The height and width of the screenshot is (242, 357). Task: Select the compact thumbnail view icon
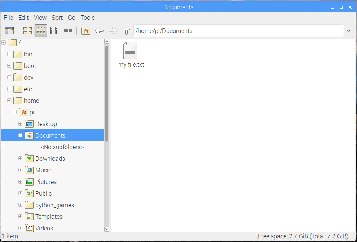[x=40, y=30]
